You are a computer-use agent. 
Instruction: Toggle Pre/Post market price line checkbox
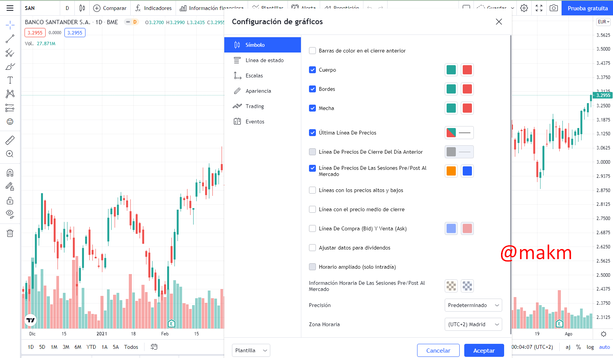click(312, 168)
